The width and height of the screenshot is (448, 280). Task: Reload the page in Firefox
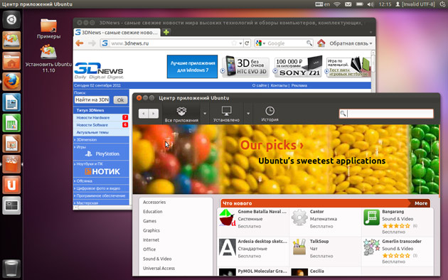(x=247, y=43)
